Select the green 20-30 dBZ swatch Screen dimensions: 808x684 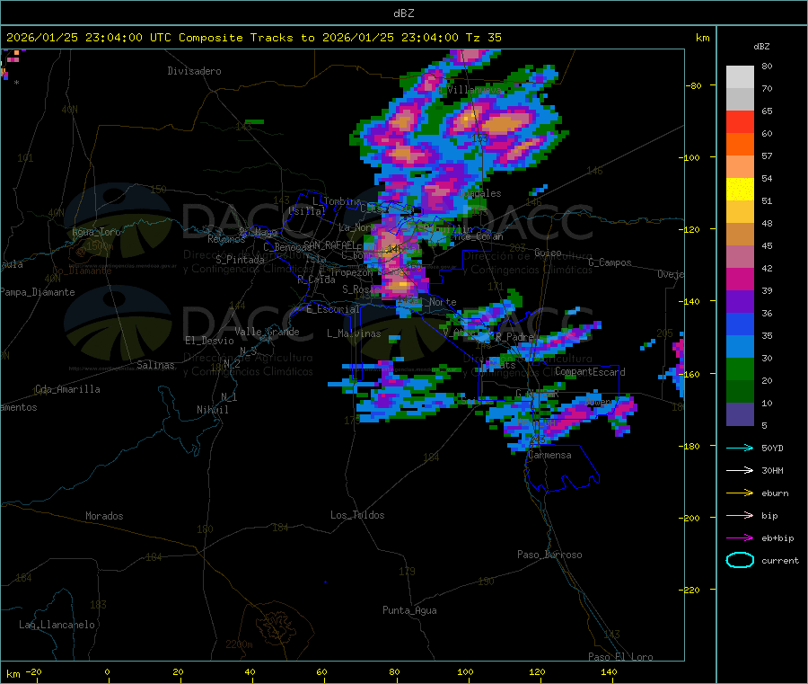coord(740,369)
